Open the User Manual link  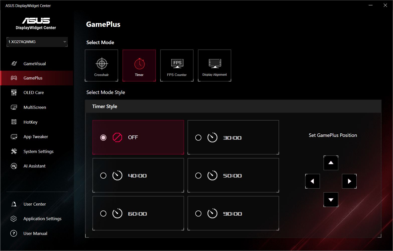click(x=35, y=233)
